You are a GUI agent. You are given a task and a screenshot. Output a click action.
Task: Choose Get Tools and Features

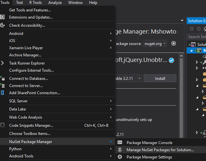tap(58, 10)
